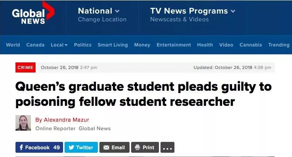
Task: Click the CRIME category tag
Action: tap(26, 67)
